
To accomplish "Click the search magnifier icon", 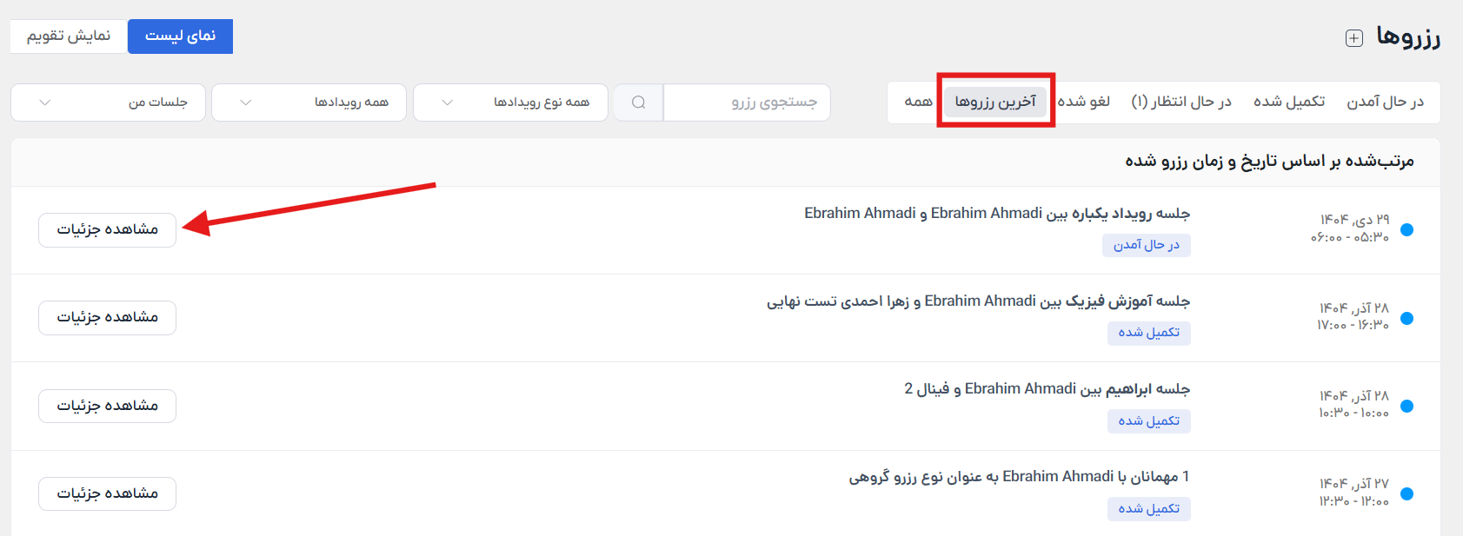I will coord(638,103).
